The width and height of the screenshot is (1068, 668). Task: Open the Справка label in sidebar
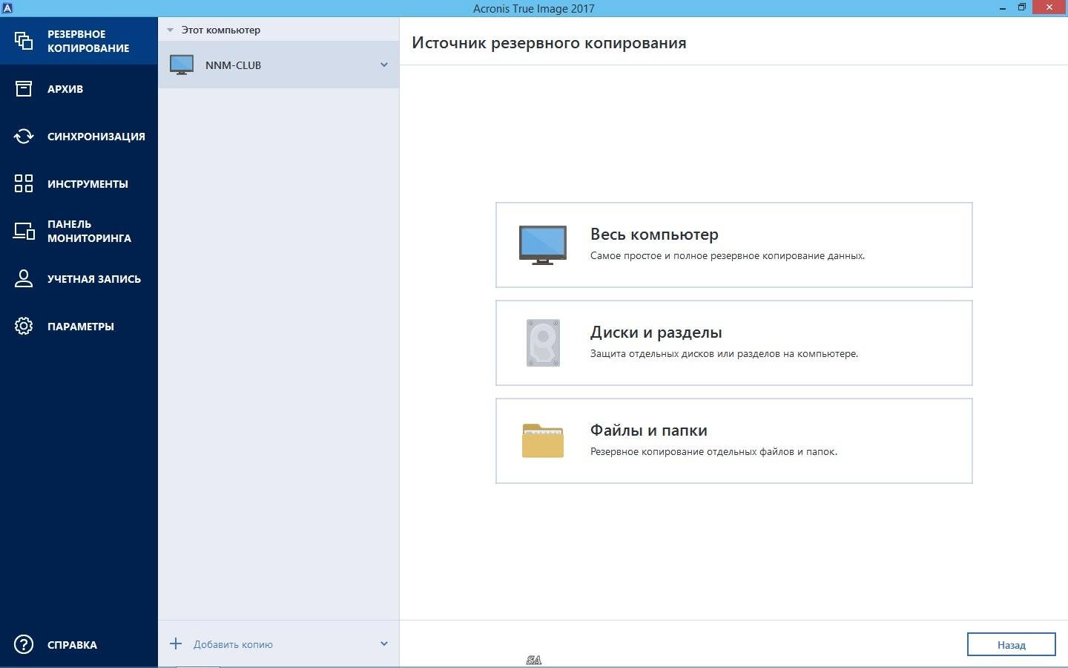tap(72, 645)
